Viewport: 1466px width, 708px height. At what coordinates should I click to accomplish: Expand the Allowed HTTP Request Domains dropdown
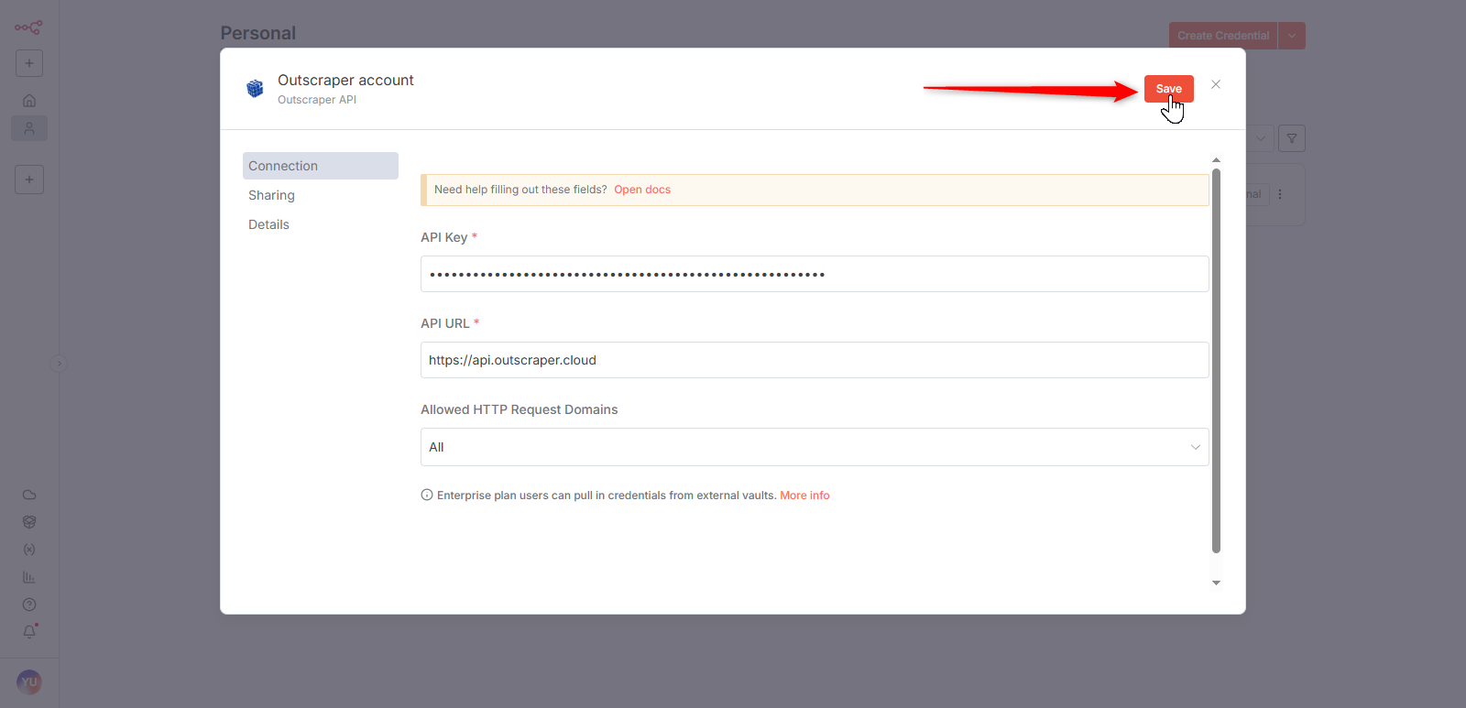[814, 447]
